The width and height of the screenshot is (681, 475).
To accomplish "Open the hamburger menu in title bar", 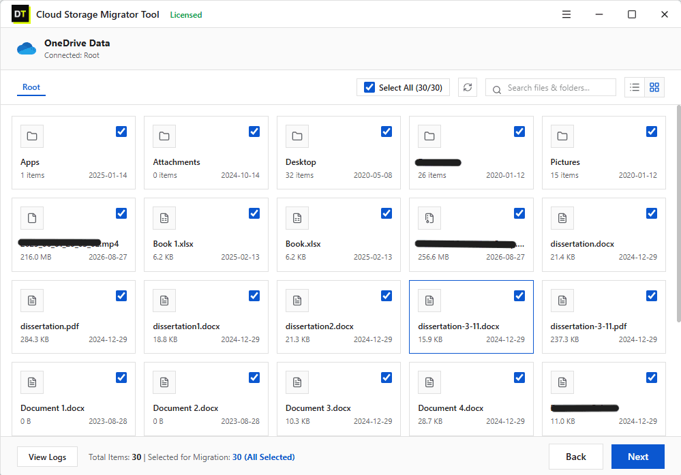I will (566, 14).
